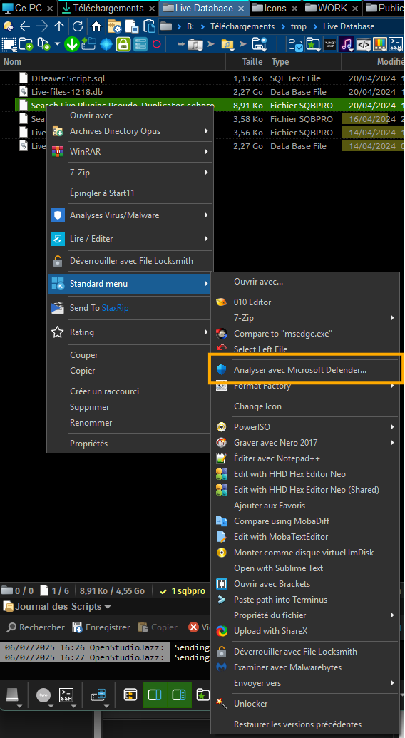Screen dimensions: 405x738
Task: Click the red circle toolbar icon
Action: click(x=157, y=44)
